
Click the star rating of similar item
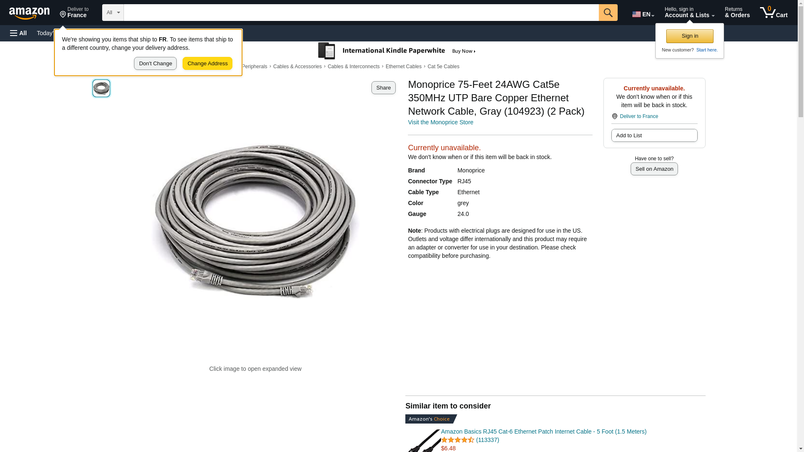coord(457,440)
